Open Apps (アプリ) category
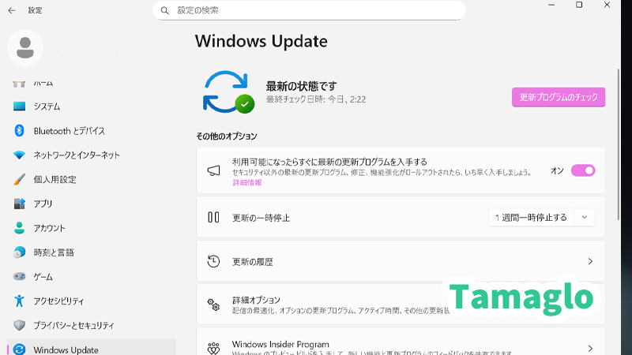632x355 pixels. (92, 204)
